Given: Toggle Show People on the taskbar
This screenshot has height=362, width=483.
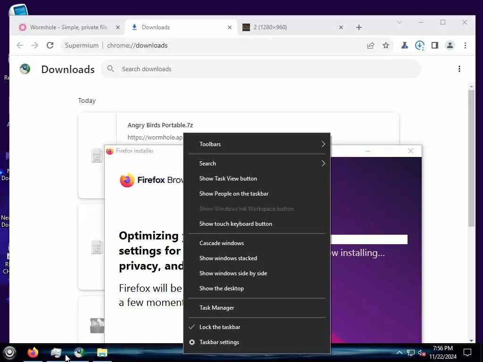Looking at the screenshot, I should point(257,194).
